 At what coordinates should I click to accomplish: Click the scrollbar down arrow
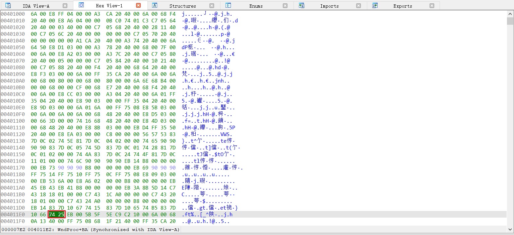[x=510, y=229]
